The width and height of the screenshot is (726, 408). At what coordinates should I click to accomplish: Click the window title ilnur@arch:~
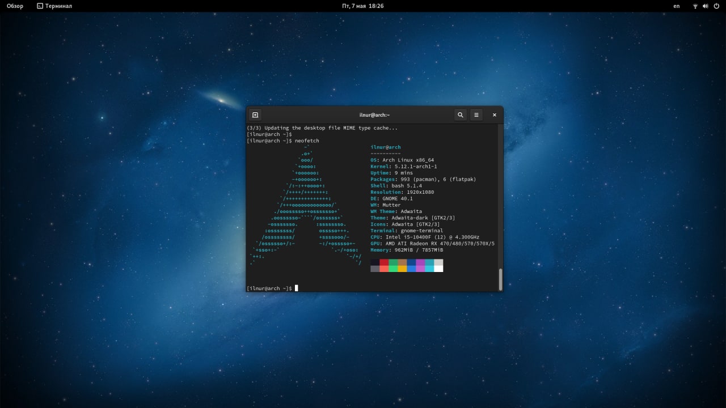(x=374, y=115)
